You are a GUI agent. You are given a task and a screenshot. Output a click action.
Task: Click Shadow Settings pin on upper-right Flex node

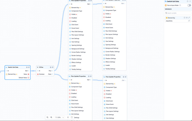[104, 59]
